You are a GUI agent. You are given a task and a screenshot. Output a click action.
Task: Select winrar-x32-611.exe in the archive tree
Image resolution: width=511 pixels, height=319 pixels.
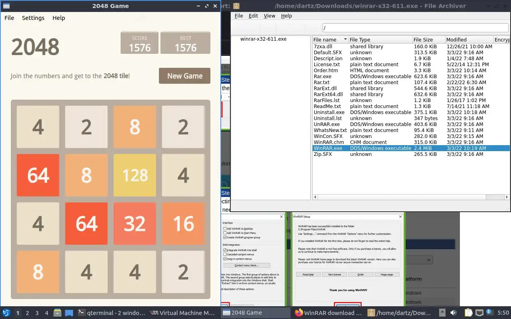263,39
